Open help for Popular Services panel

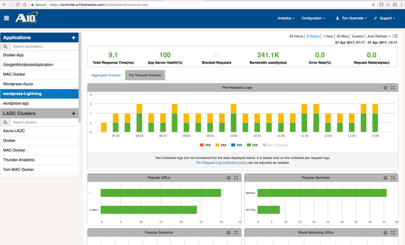tap(385, 178)
